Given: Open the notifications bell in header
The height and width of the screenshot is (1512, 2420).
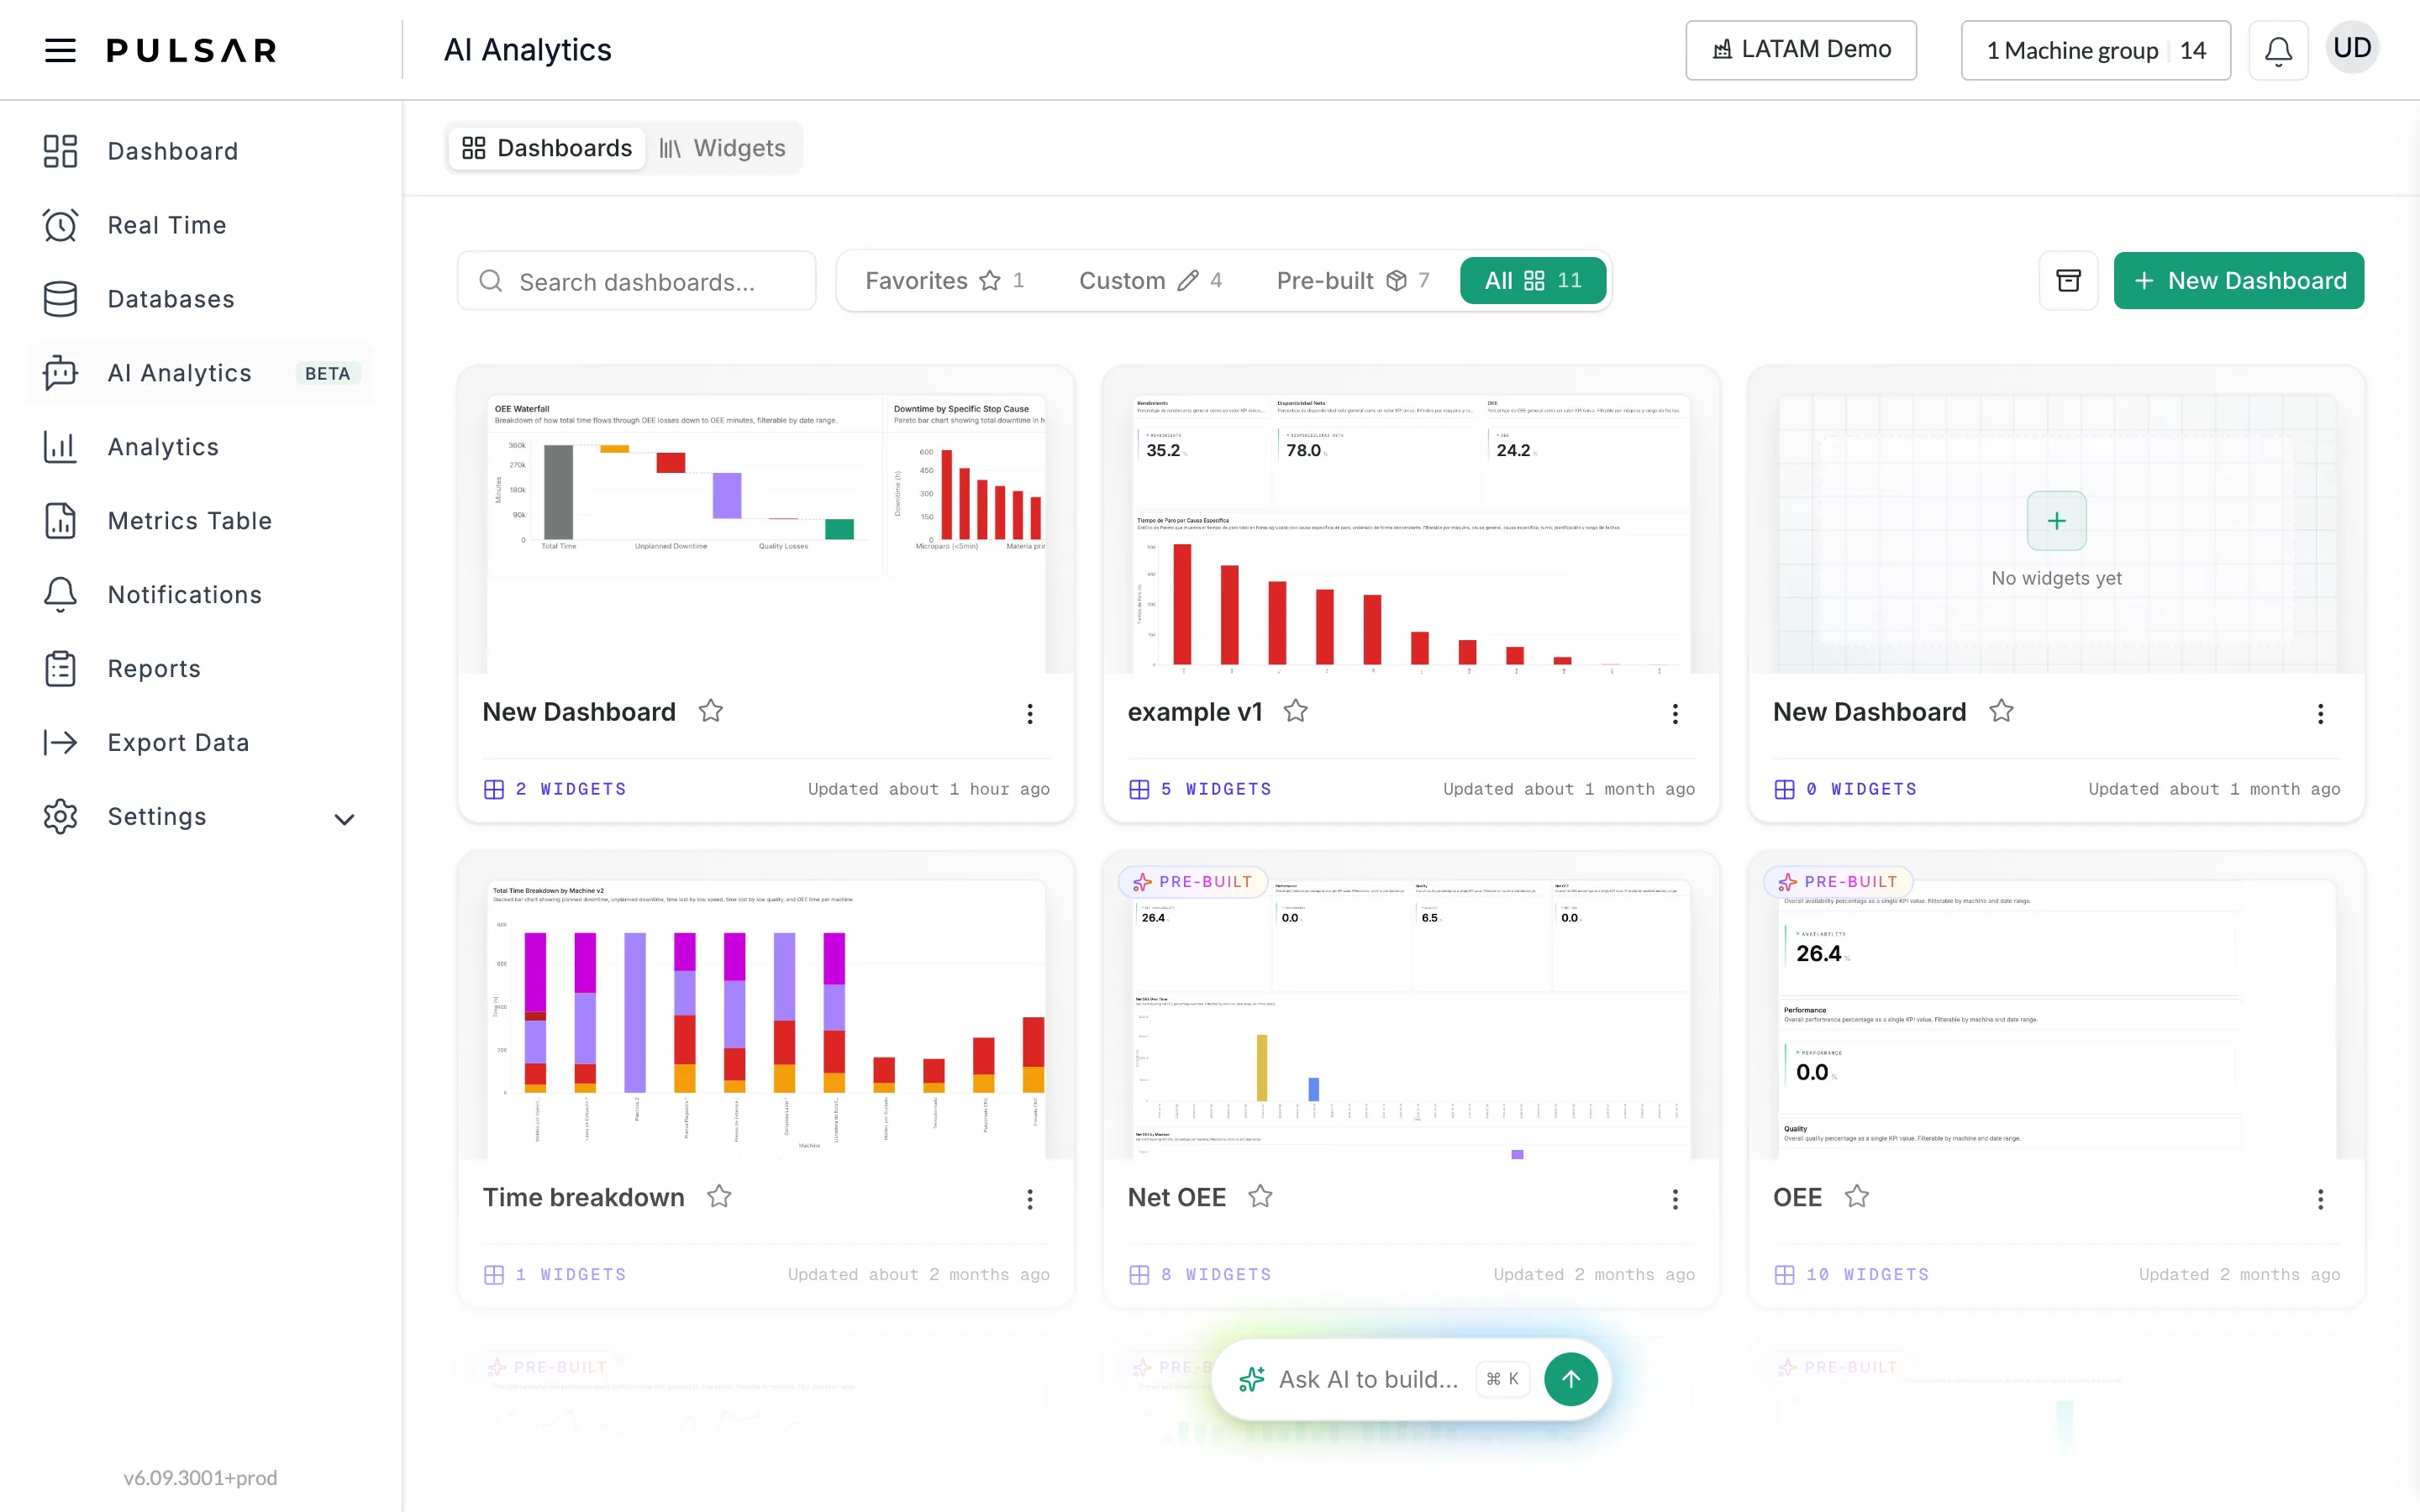Looking at the screenshot, I should (x=2278, y=50).
